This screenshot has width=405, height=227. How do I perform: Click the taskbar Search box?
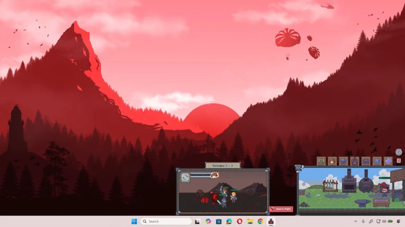166,221
